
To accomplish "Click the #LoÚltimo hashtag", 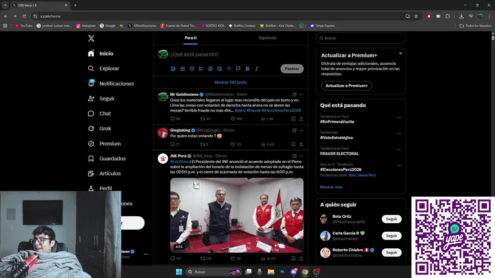I will (x=179, y=161).
